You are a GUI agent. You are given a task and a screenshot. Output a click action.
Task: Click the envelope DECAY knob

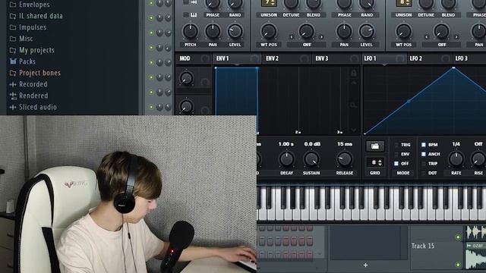(286, 159)
